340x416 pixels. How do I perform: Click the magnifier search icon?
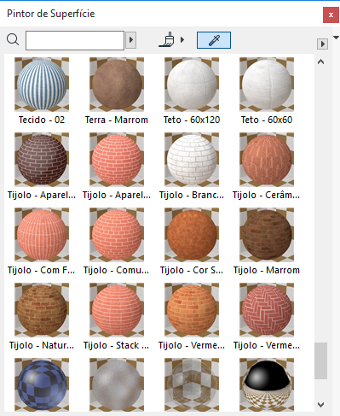coord(13,39)
